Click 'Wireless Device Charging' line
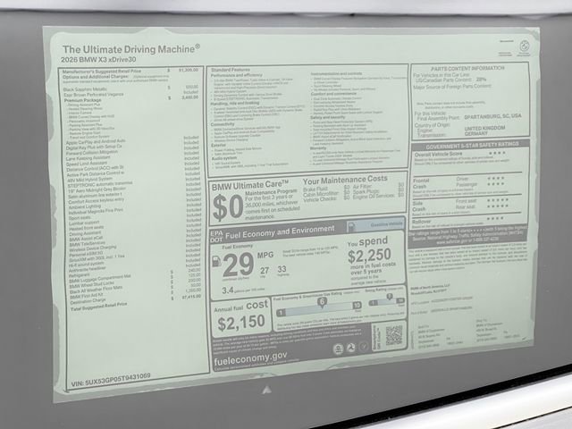572x429 pixels. point(93,248)
